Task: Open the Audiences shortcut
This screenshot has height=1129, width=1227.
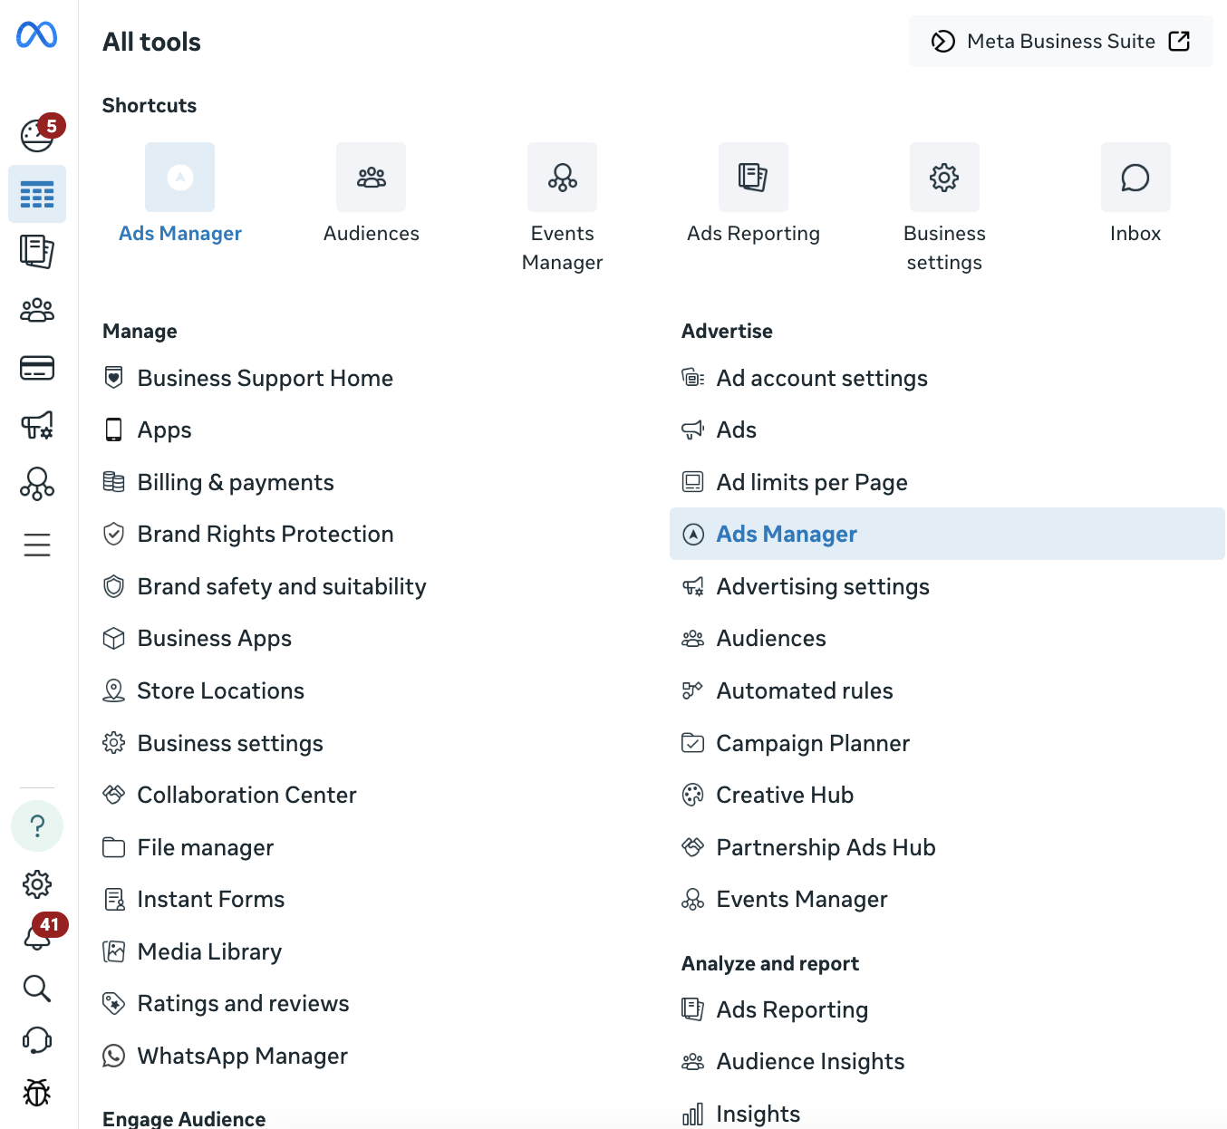Action: (x=371, y=178)
